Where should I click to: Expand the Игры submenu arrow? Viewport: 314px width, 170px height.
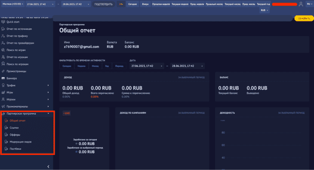point(48,92)
